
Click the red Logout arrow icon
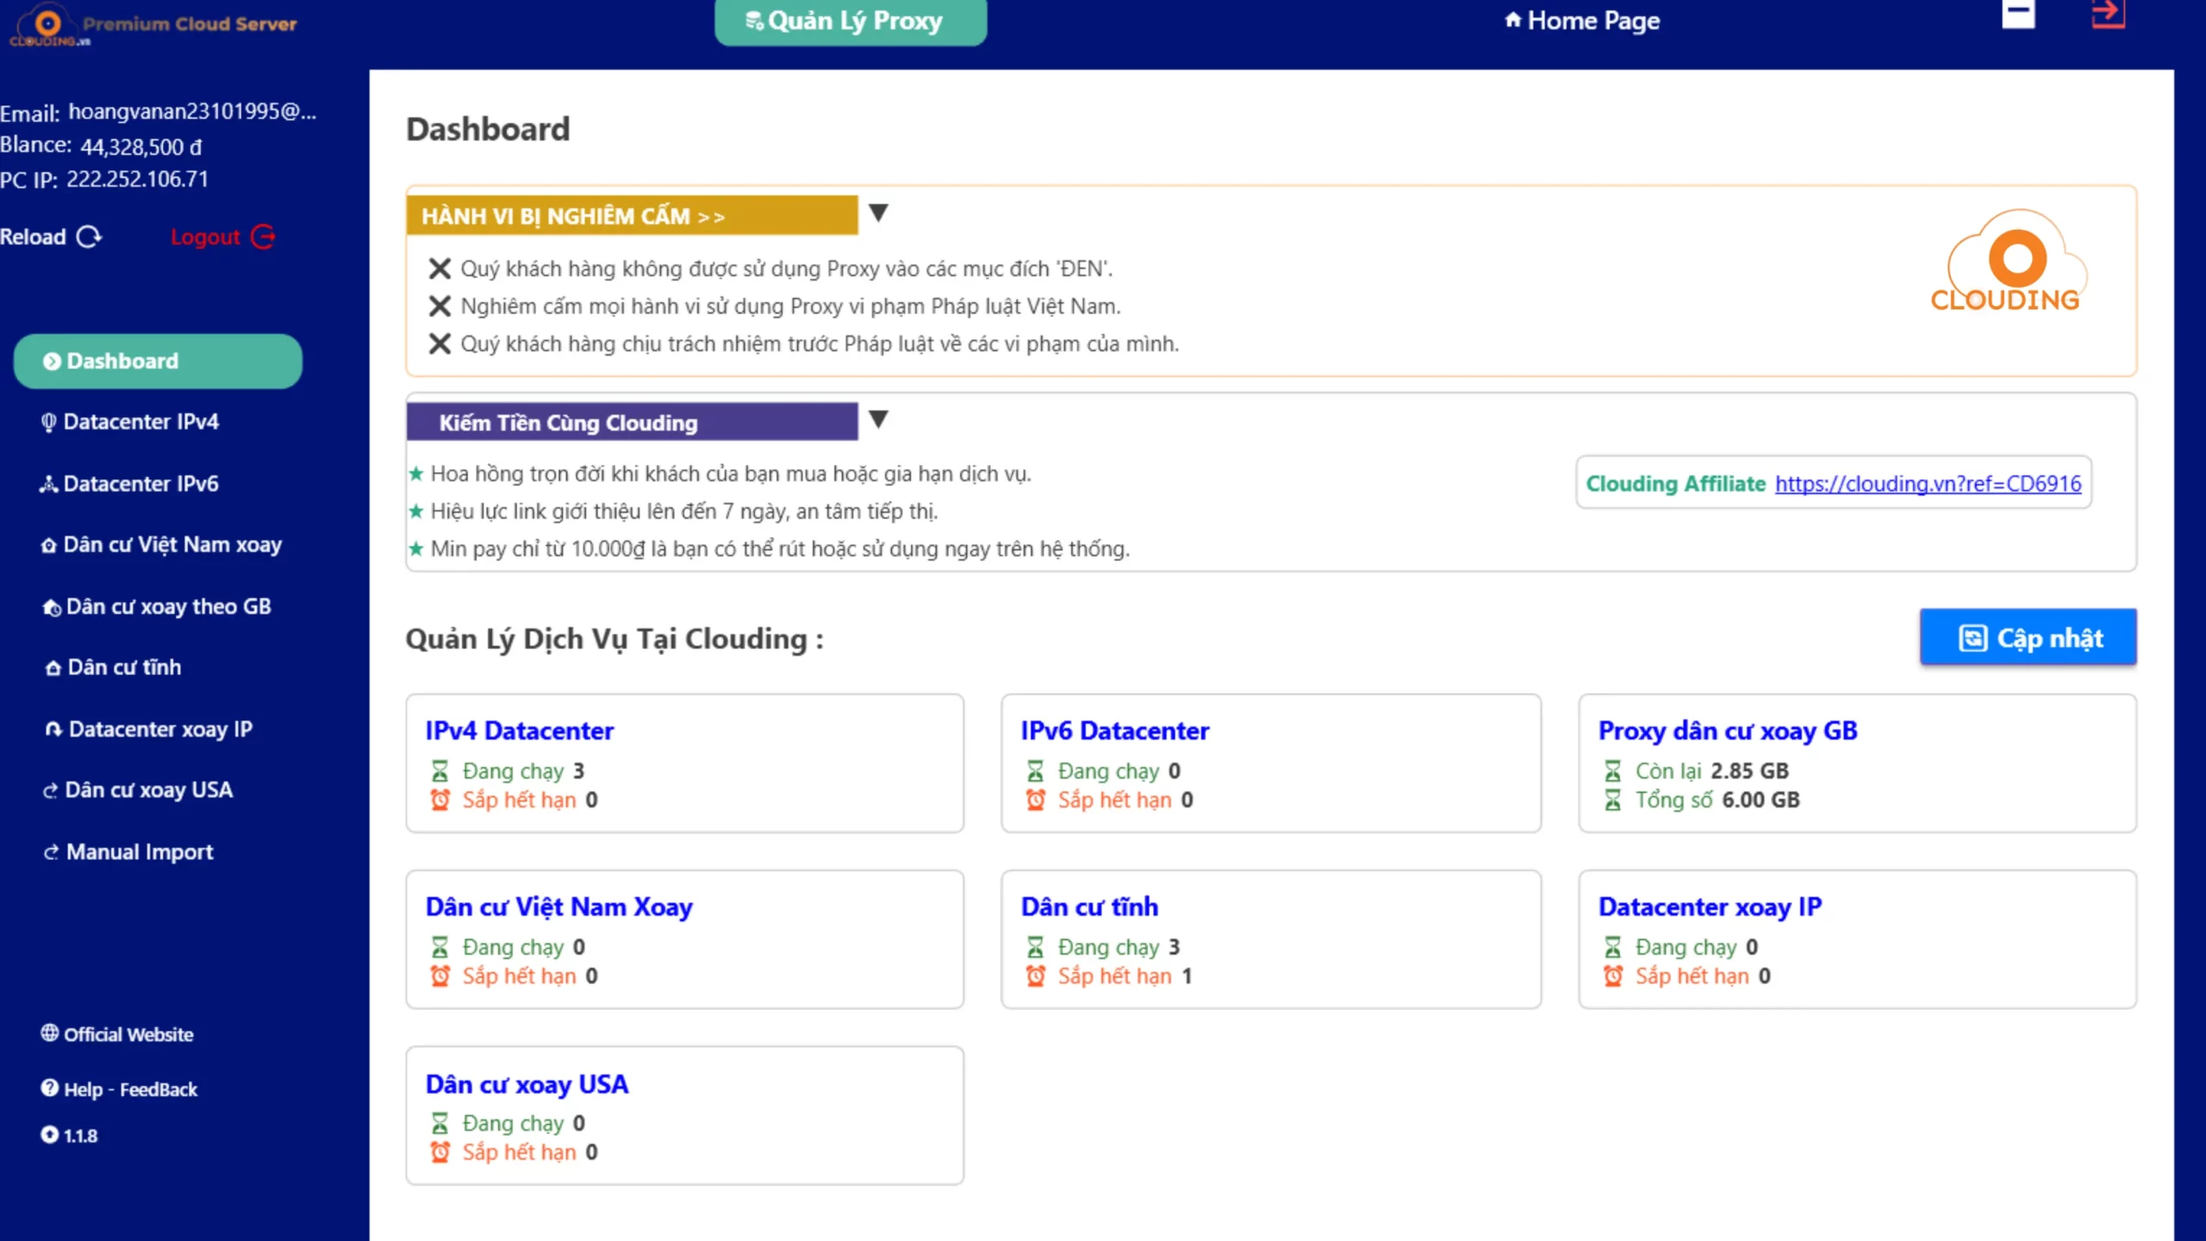point(263,237)
